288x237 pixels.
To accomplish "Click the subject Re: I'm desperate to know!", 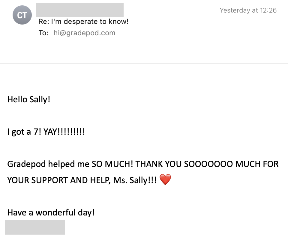I will pos(83,22).
